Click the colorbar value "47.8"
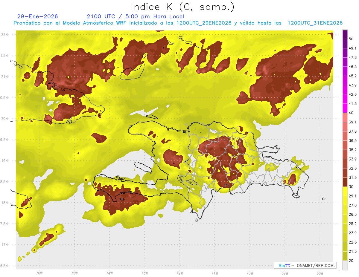359x277 pixels. (x=352, y=57)
